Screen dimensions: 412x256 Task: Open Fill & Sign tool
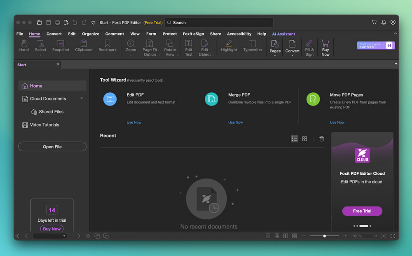tap(309, 48)
